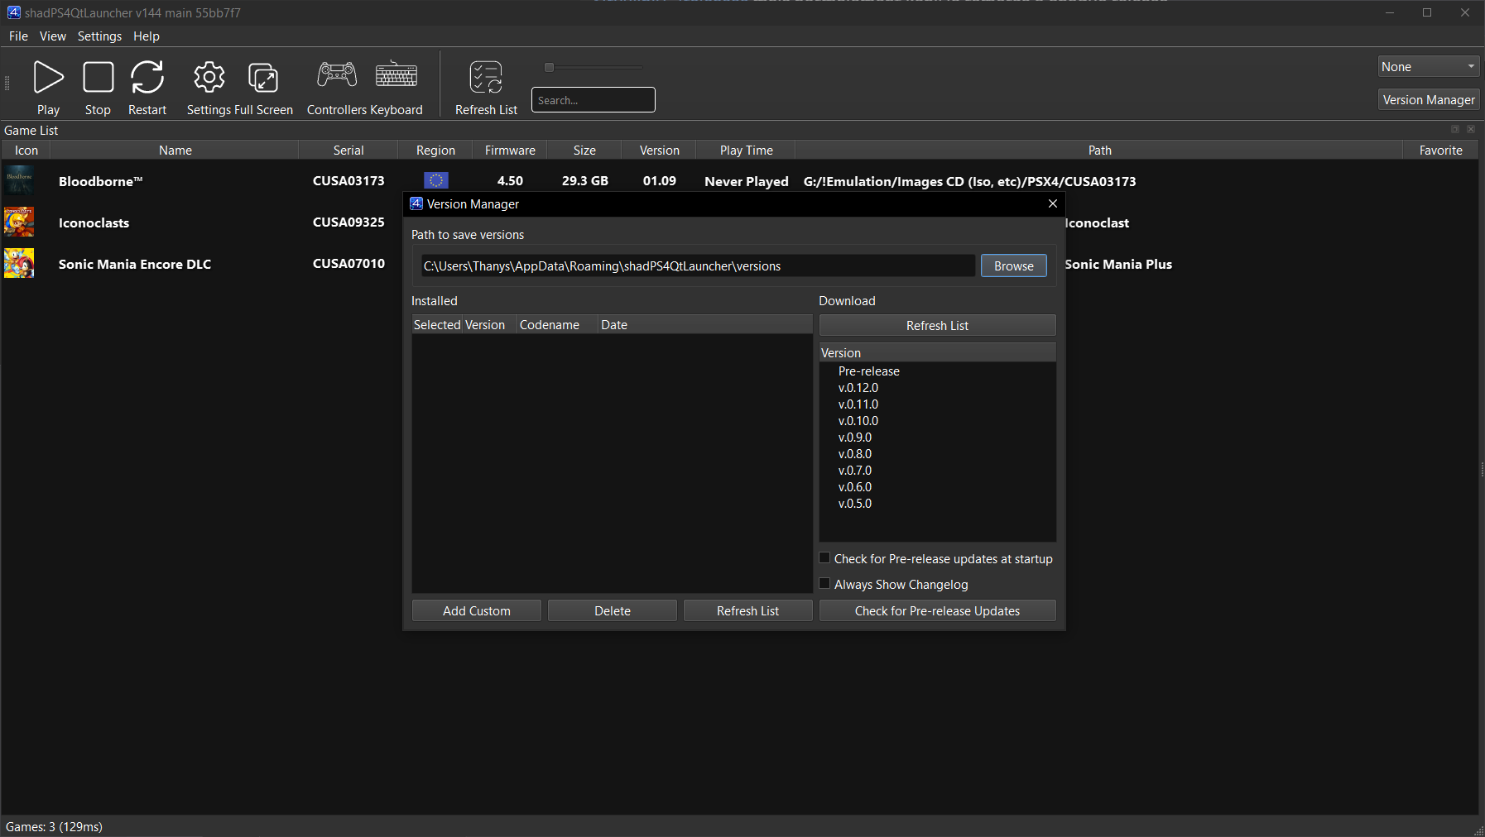Enable Always Show Changelog checkbox
Screen dimensions: 1485x837
824,584
